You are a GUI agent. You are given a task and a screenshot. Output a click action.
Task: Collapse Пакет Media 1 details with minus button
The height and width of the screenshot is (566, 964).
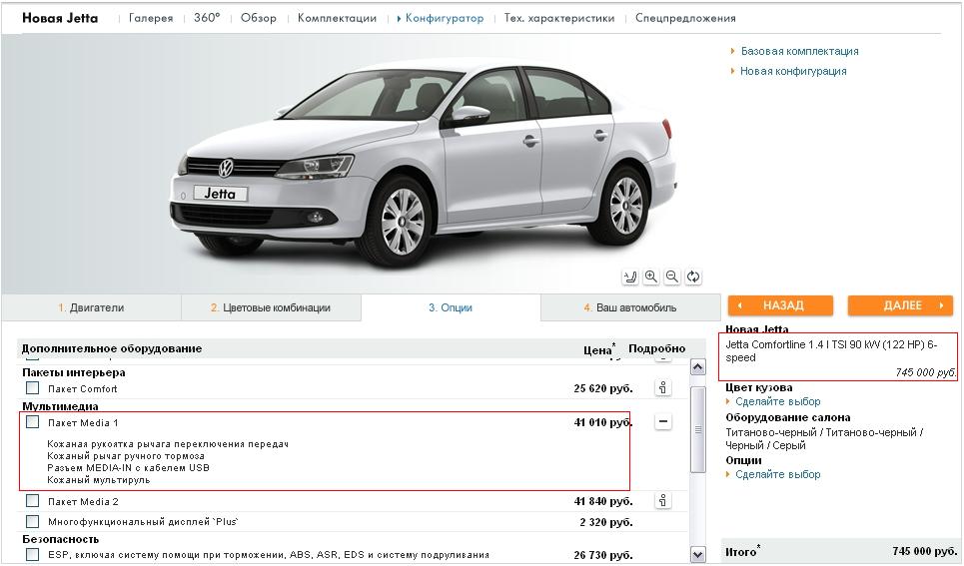pos(662,421)
